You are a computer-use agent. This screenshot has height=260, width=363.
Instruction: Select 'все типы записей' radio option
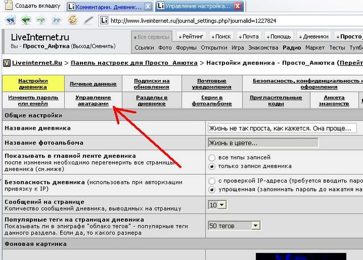click(x=212, y=157)
